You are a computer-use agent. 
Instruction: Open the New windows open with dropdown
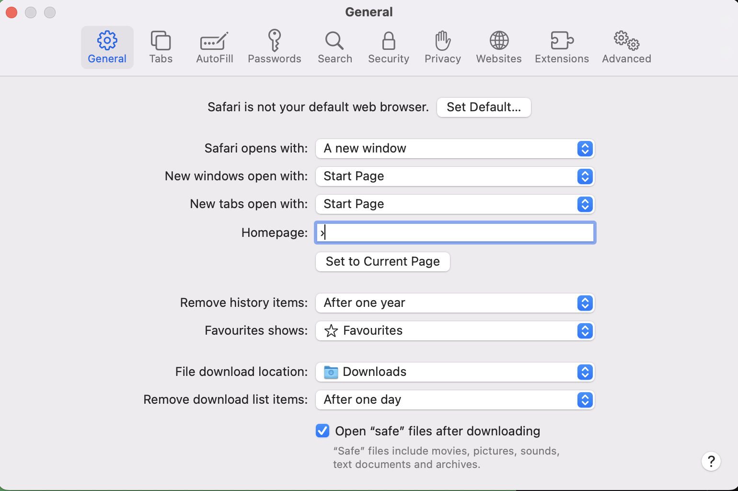(455, 176)
